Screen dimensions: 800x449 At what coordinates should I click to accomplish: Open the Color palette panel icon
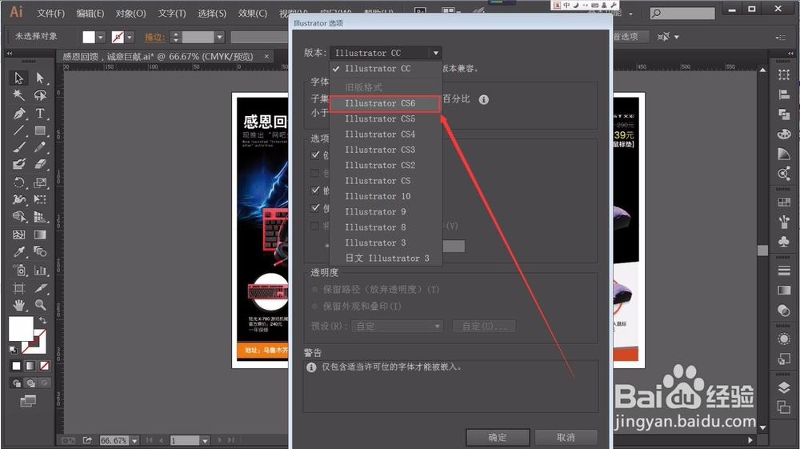[x=784, y=134]
